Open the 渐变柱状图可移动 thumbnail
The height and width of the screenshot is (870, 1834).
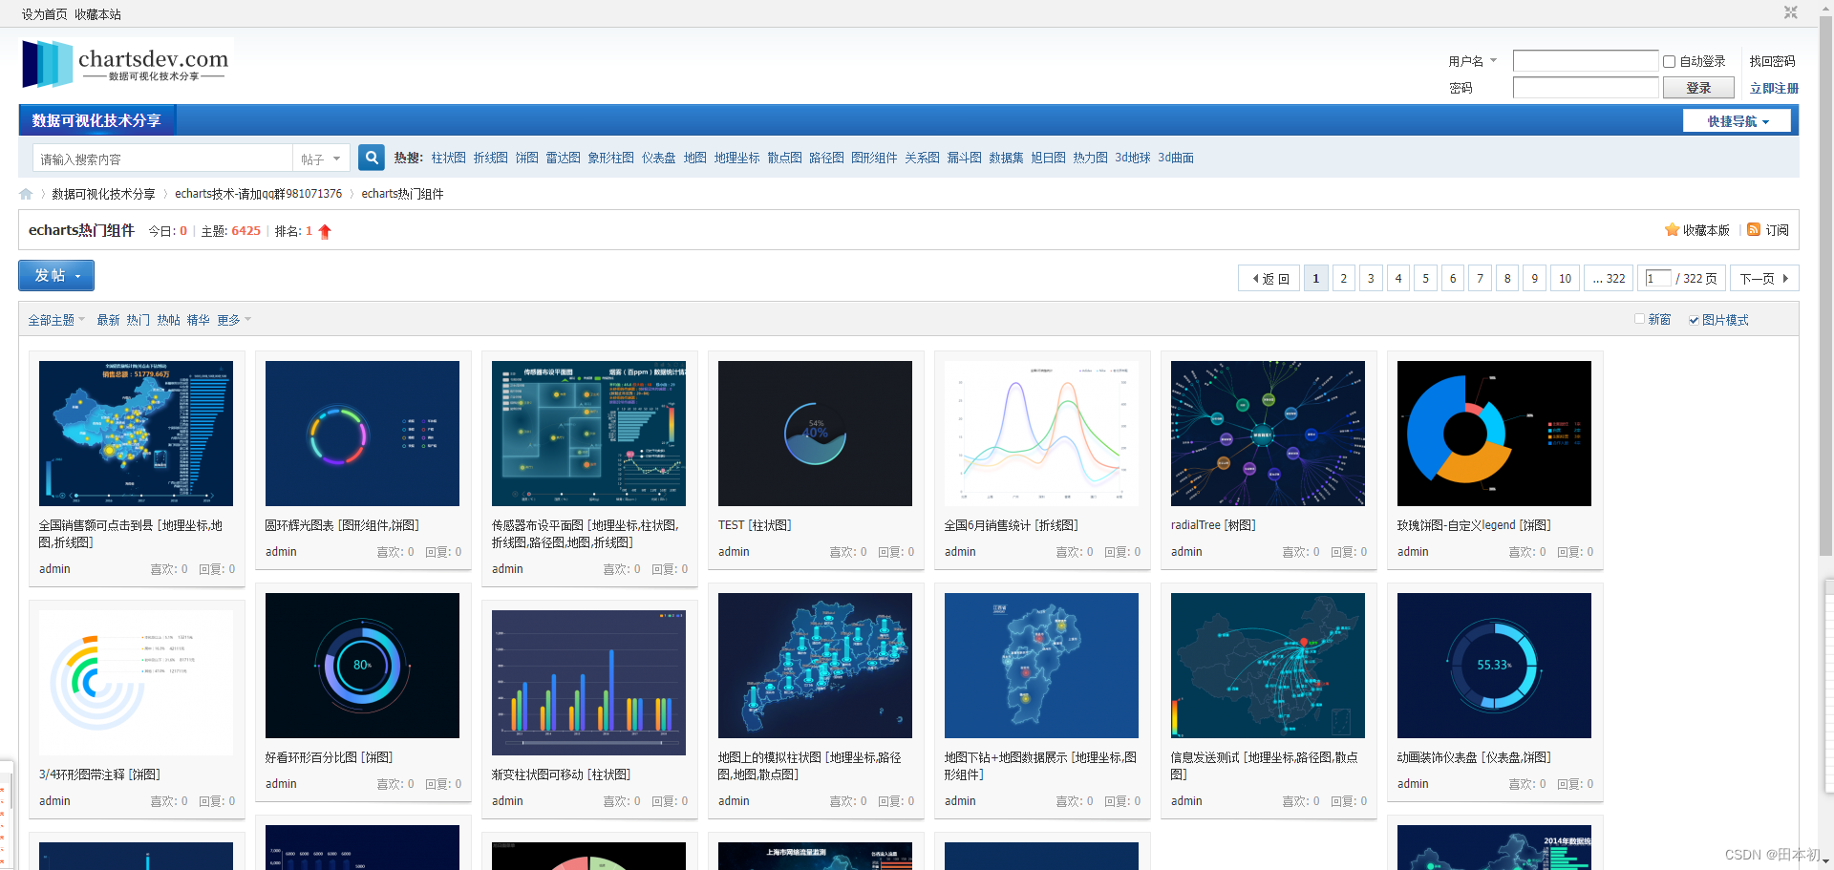(588, 683)
